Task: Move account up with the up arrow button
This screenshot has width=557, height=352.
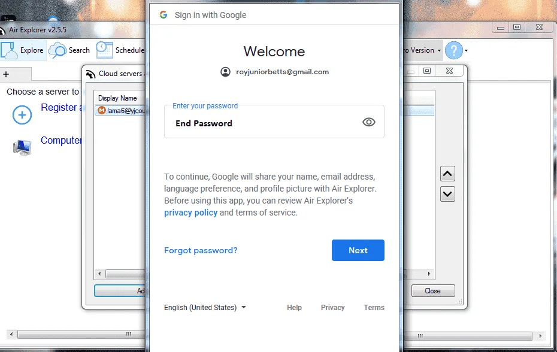Action: (447, 174)
